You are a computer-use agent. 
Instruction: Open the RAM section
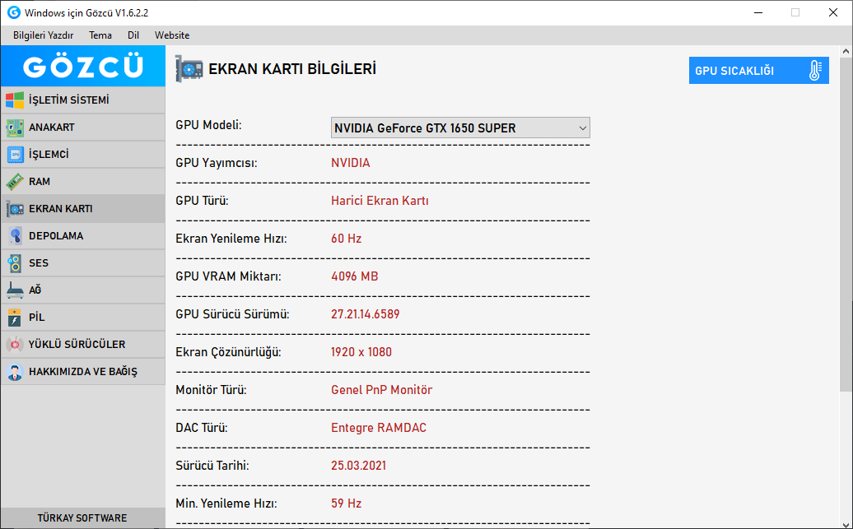[82, 182]
